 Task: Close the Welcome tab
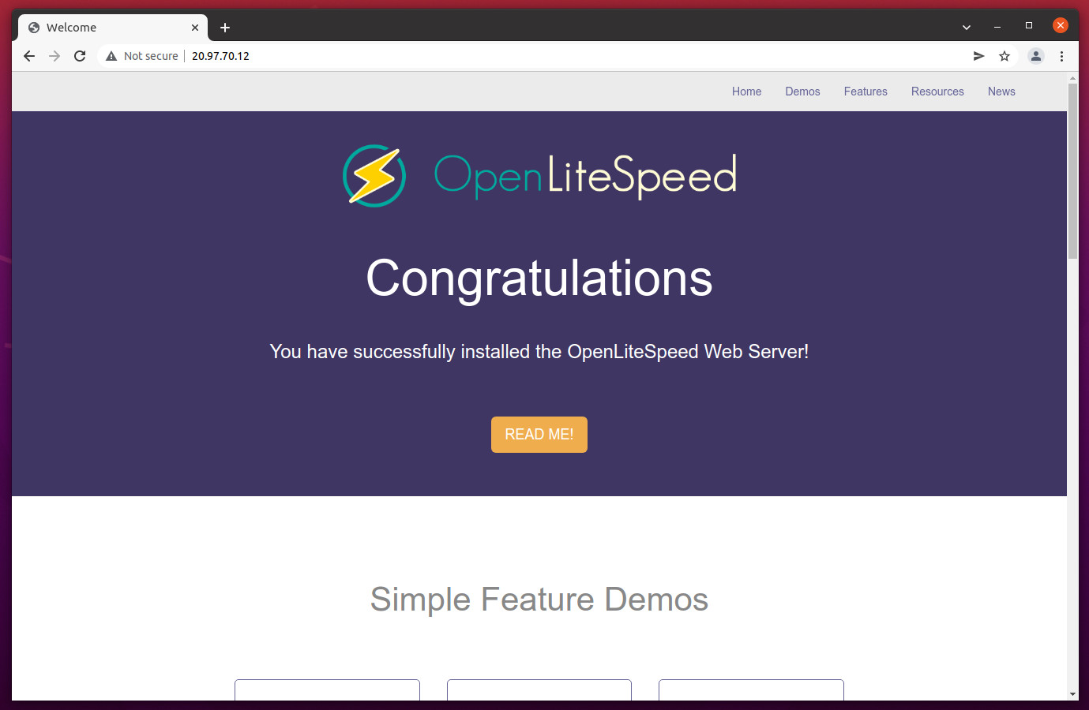click(195, 28)
